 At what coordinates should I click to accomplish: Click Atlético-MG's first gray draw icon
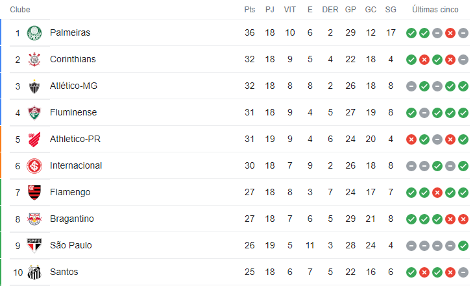click(411, 86)
